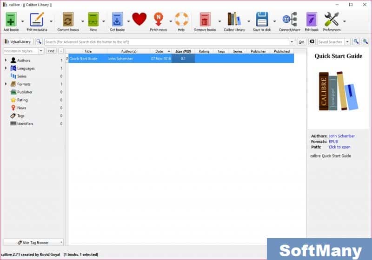
Task: Click the Remove books trash icon
Action: [x=205, y=20]
